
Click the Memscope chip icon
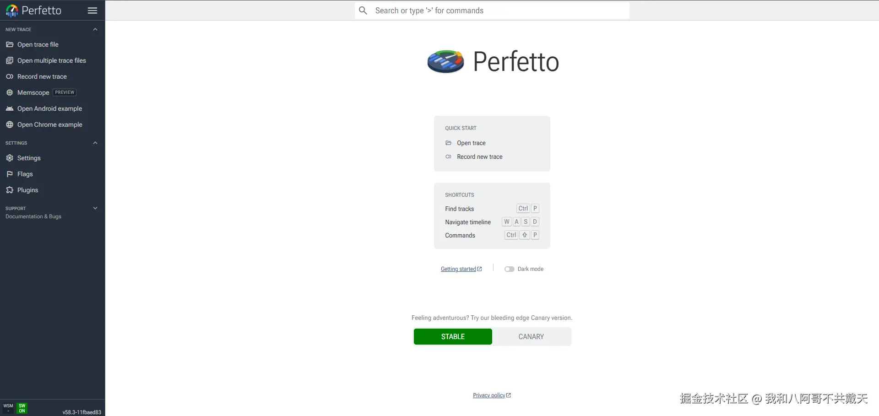point(10,92)
